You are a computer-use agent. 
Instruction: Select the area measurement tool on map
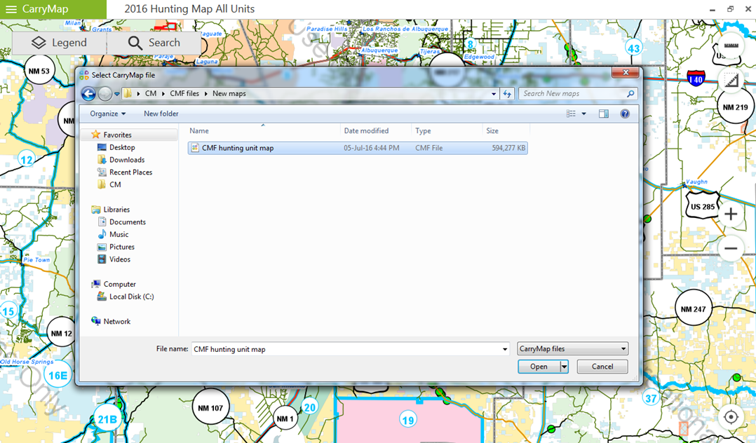(x=731, y=81)
